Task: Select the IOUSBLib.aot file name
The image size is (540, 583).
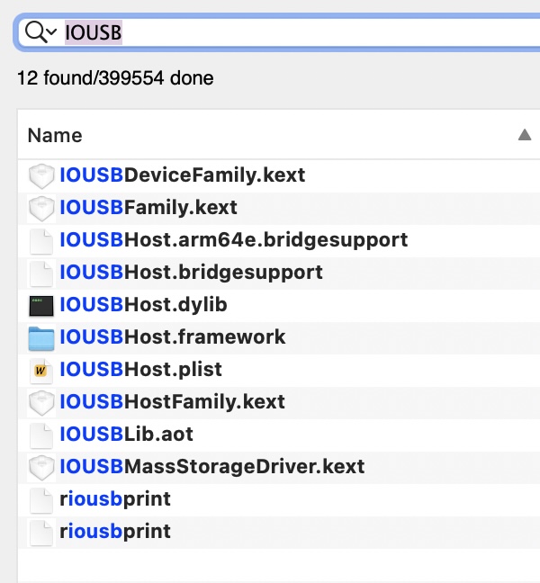Action: [126, 435]
